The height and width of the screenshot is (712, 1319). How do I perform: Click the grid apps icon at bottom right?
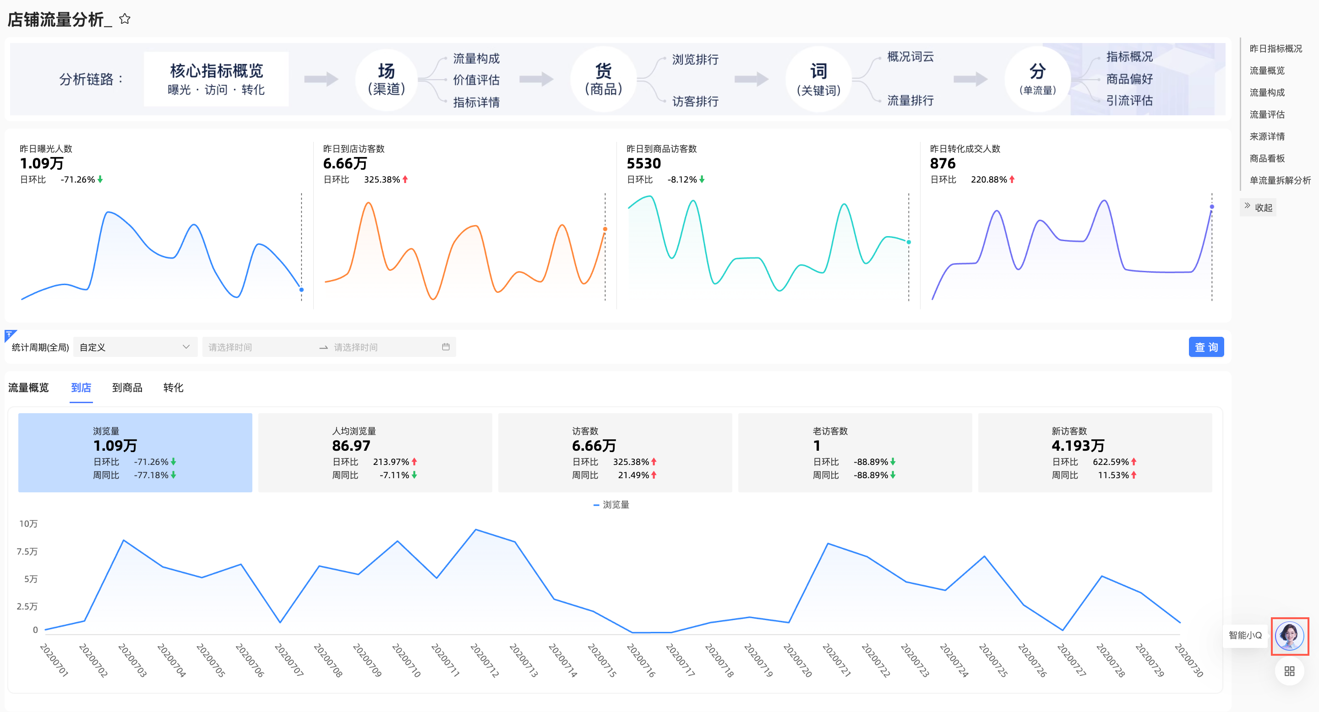click(1289, 671)
